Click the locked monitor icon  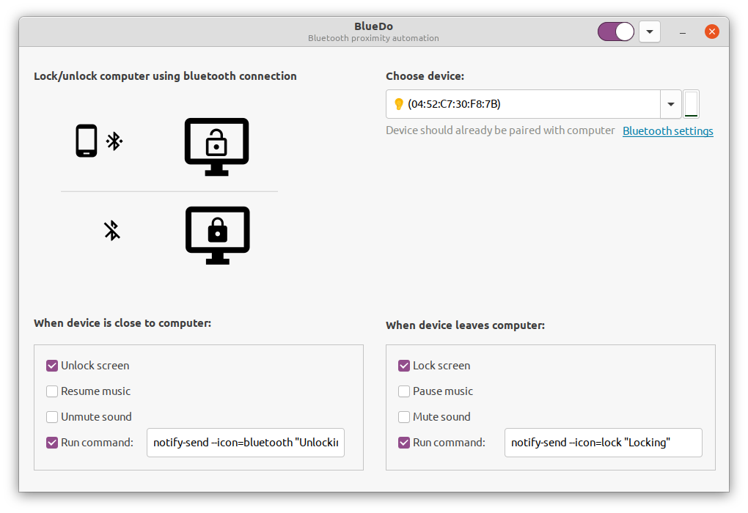tap(218, 235)
